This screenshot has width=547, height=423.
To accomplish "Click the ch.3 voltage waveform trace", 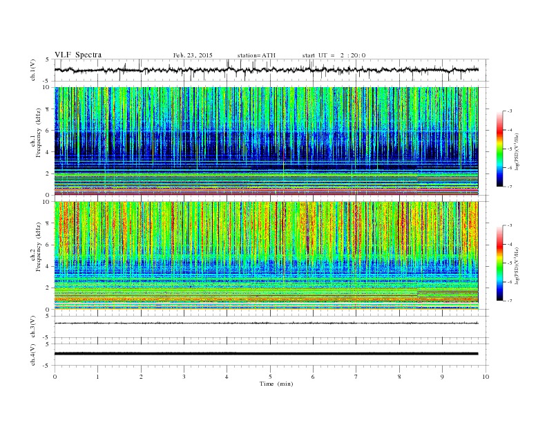I will 266,323.
